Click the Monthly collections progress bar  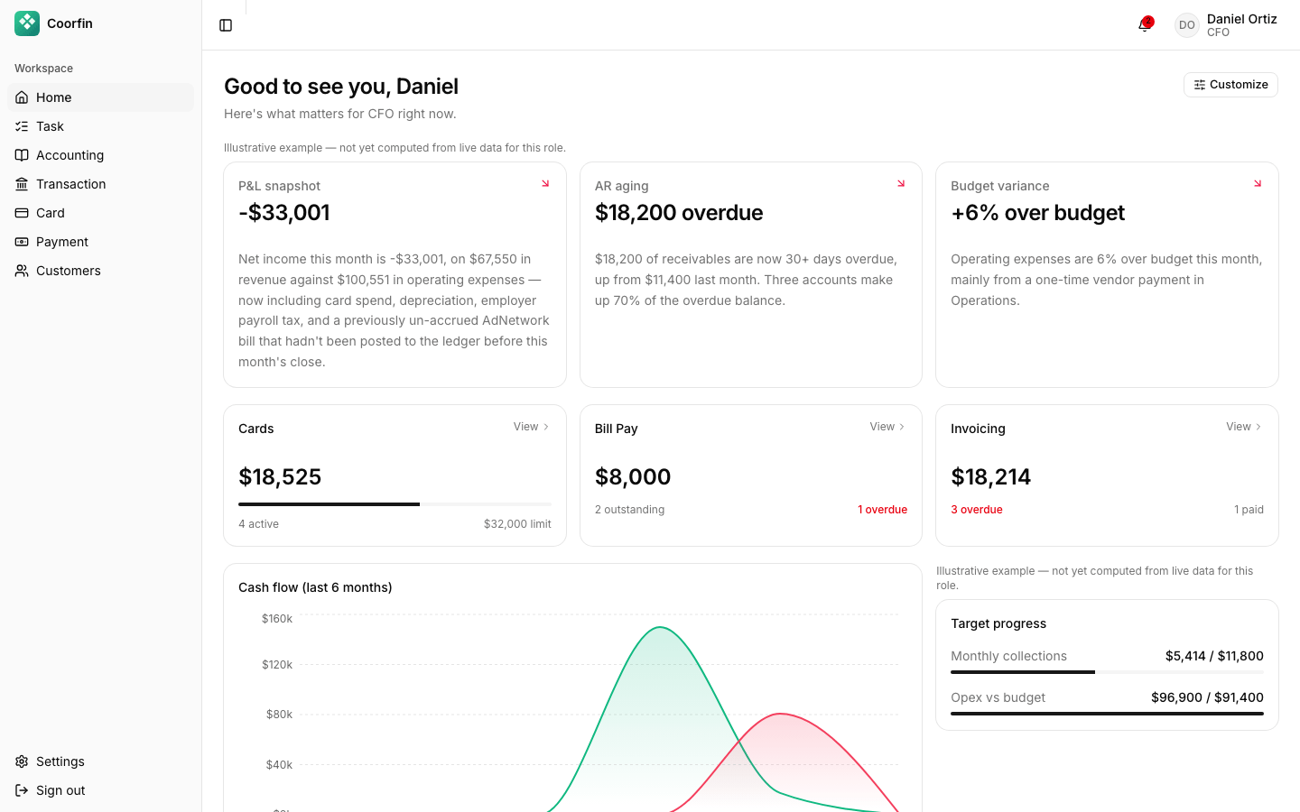[1107, 672]
